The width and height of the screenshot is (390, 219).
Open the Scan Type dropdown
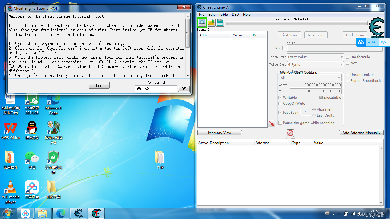click(315, 57)
